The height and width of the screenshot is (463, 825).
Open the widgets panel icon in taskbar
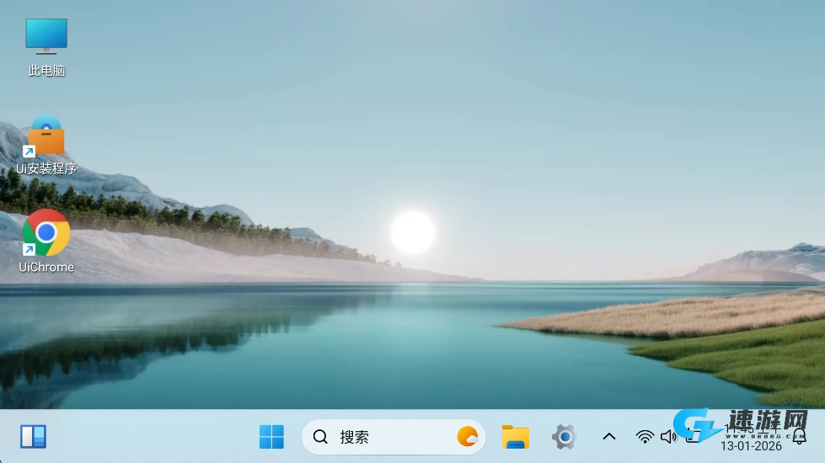click(x=33, y=437)
